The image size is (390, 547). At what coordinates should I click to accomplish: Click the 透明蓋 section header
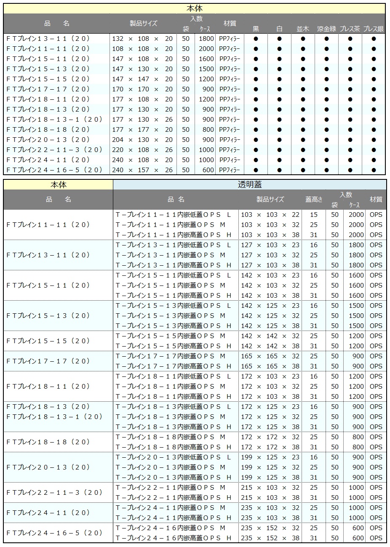point(250,184)
